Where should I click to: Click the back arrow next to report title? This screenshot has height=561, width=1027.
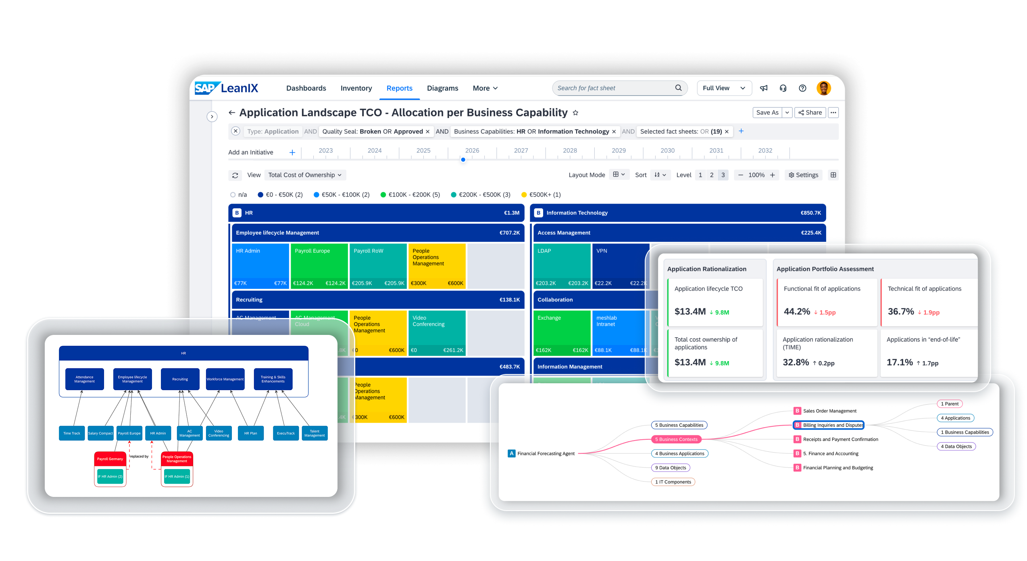232,113
